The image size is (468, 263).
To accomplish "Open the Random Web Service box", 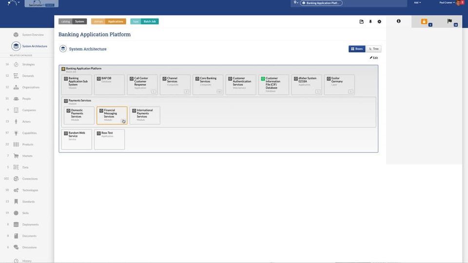I will click(x=77, y=139).
